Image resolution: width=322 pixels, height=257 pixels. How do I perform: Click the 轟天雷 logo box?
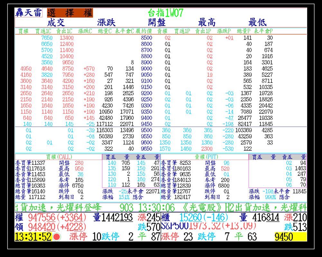pyautogui.click(x=28, y=13)
